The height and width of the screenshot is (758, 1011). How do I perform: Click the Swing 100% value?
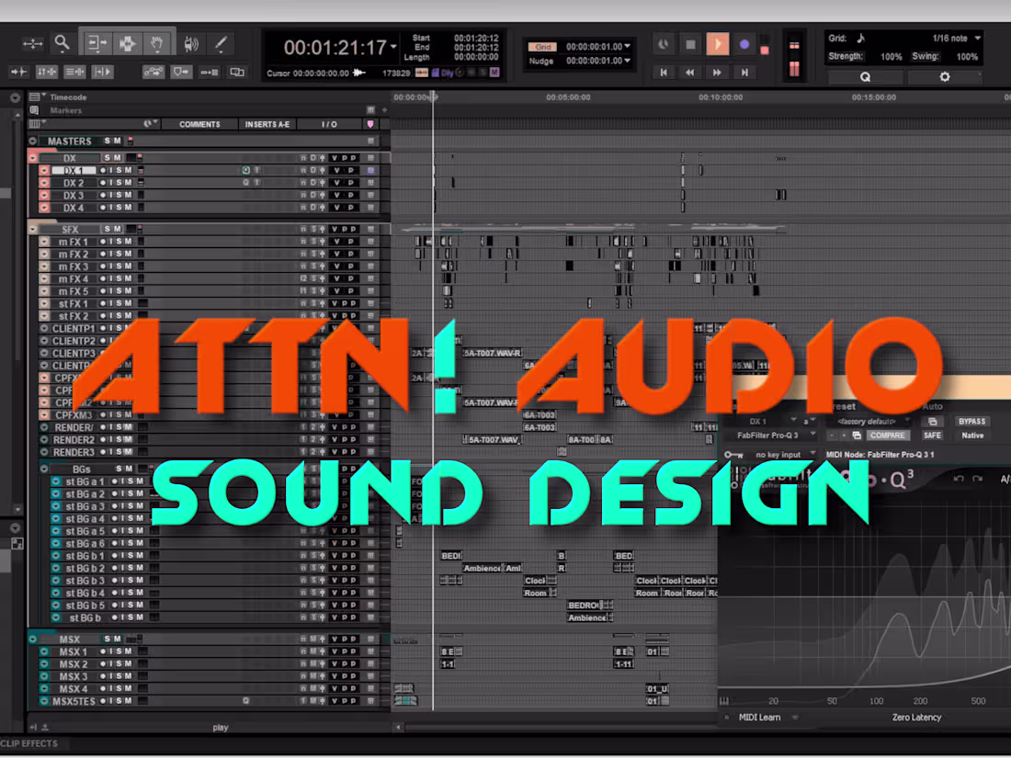[967, 57]
